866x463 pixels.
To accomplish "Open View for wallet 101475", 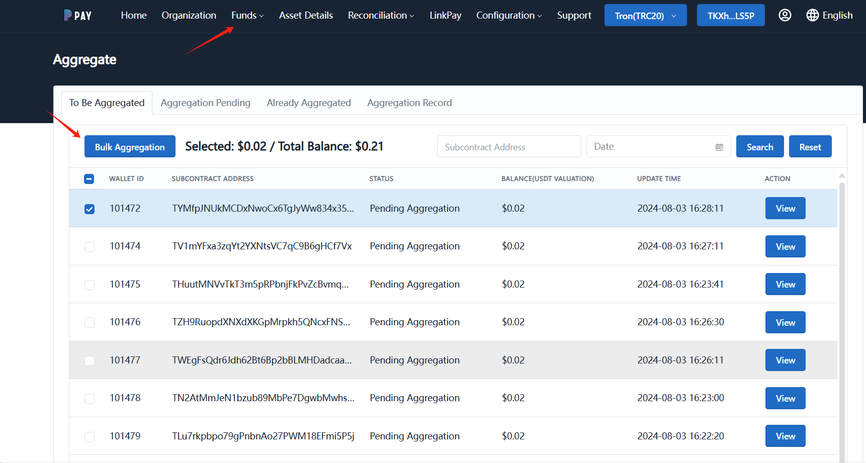I will (x=786, y=284).
